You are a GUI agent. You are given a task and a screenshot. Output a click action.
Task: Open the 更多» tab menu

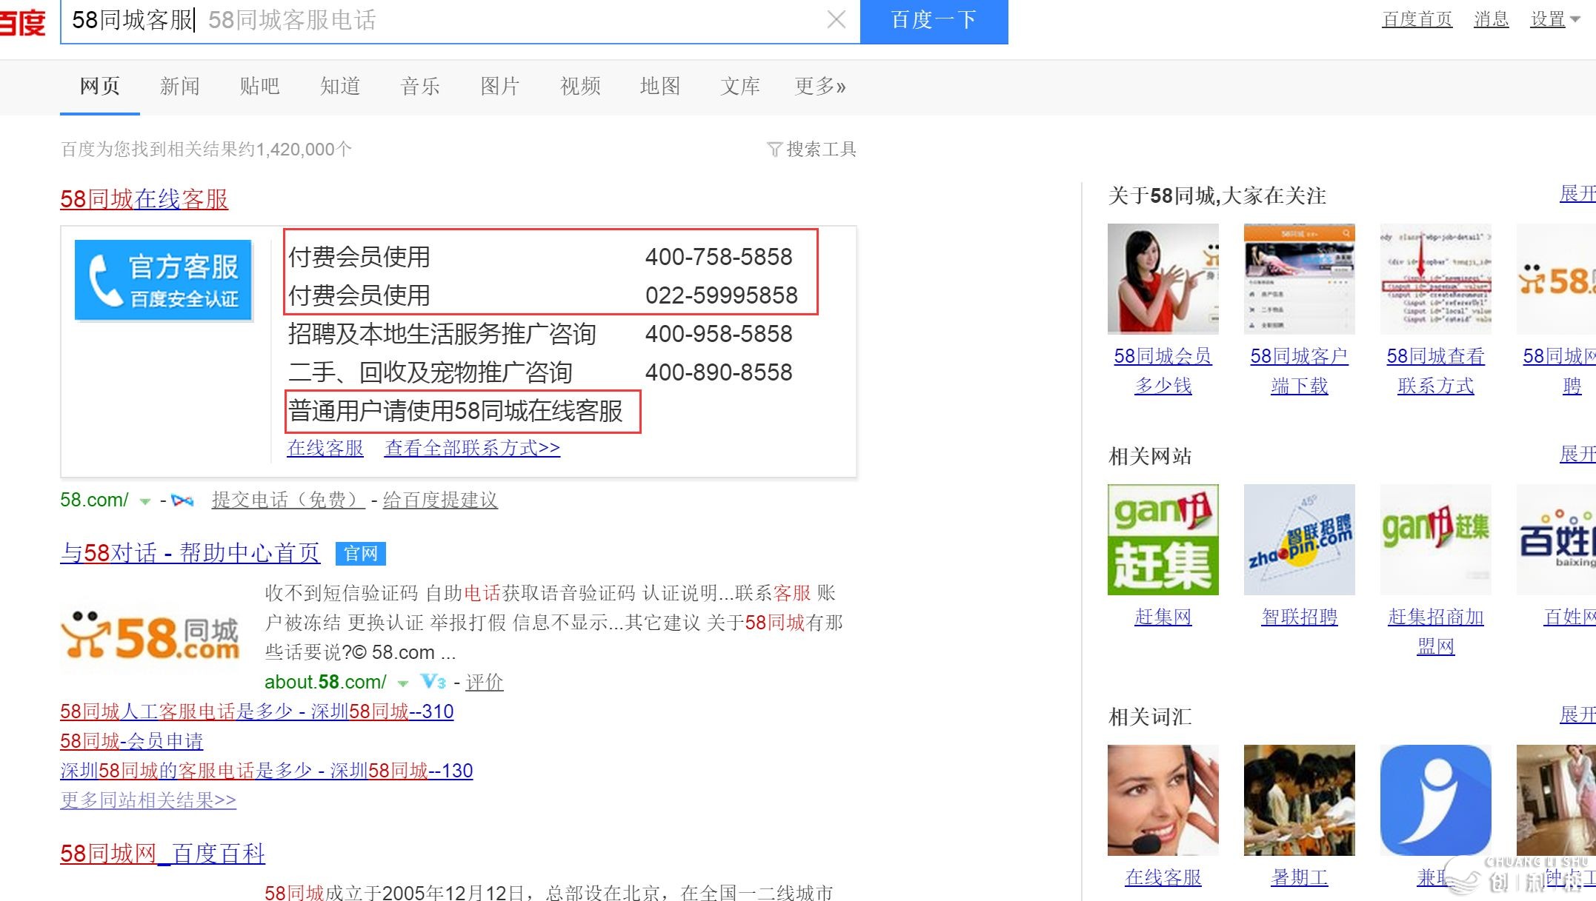(819, 87)
